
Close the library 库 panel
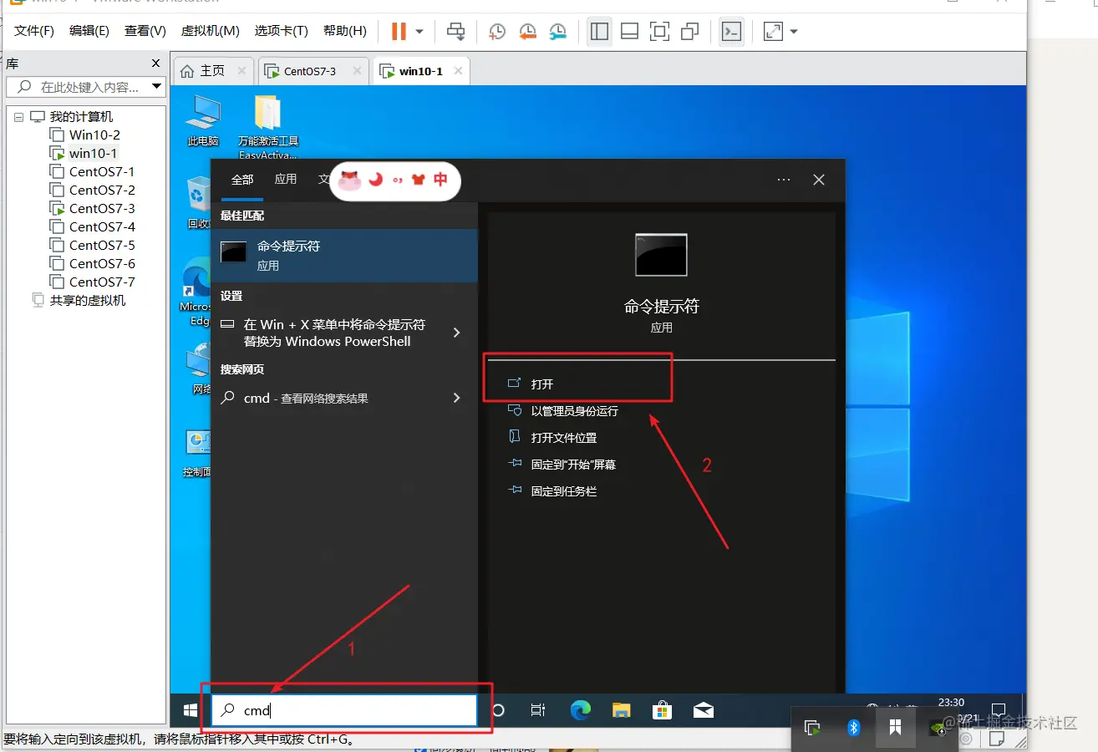pos(155,64)
